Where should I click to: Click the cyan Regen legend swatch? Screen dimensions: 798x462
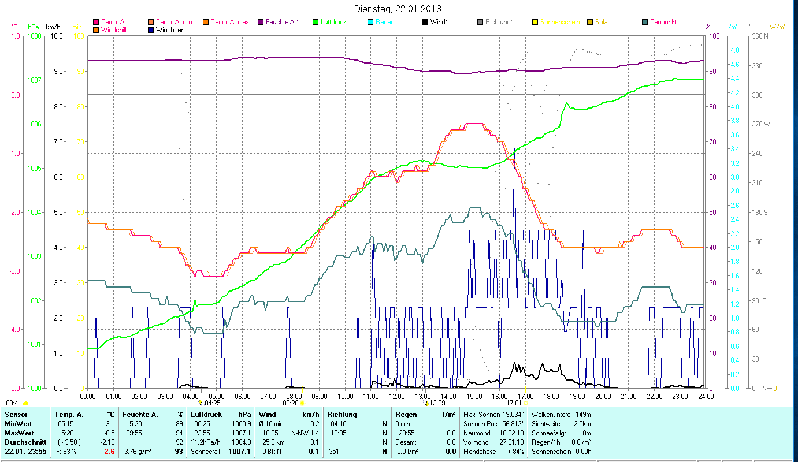(x=370, y=23)
